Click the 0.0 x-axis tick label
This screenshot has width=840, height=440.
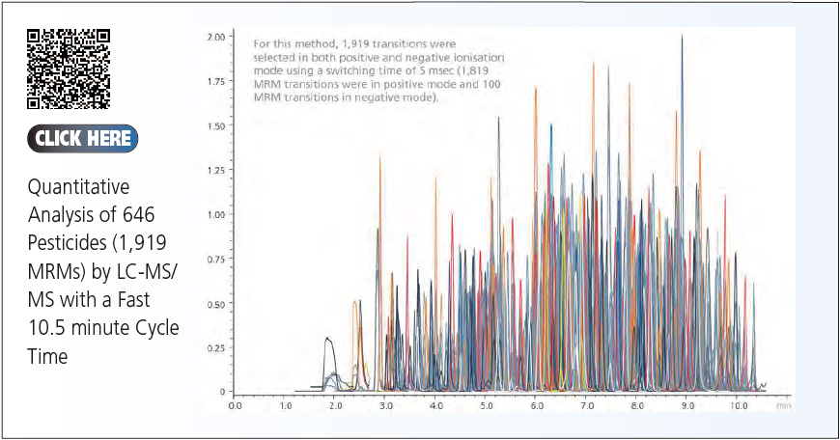point(236,405)
